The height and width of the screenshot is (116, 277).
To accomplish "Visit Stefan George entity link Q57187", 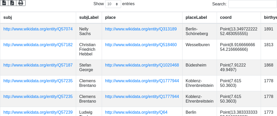I will [x=38, y=65].
